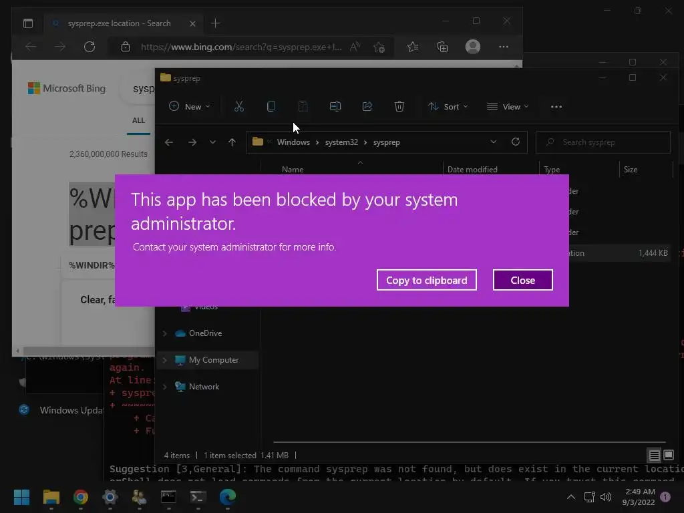Click the Copy icon in Explorer toolbar
The height and width of the screenshot is (513, 684).
(x=271, y=106)
